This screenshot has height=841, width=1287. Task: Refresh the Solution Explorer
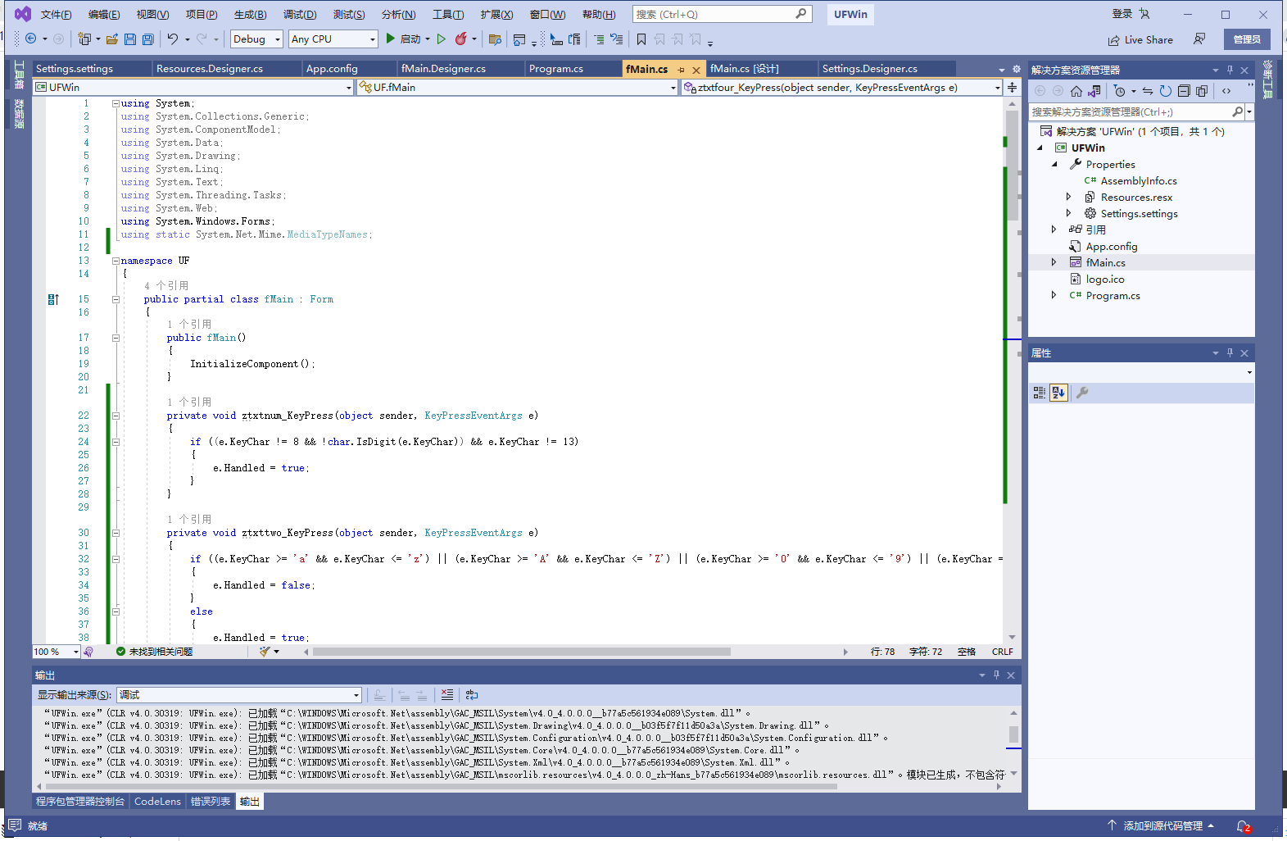[1165, 91]
